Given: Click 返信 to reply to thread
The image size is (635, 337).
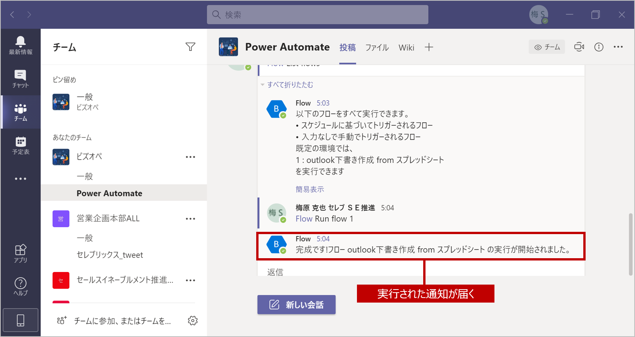Looking at the screenshot, I should click(275, 272).
